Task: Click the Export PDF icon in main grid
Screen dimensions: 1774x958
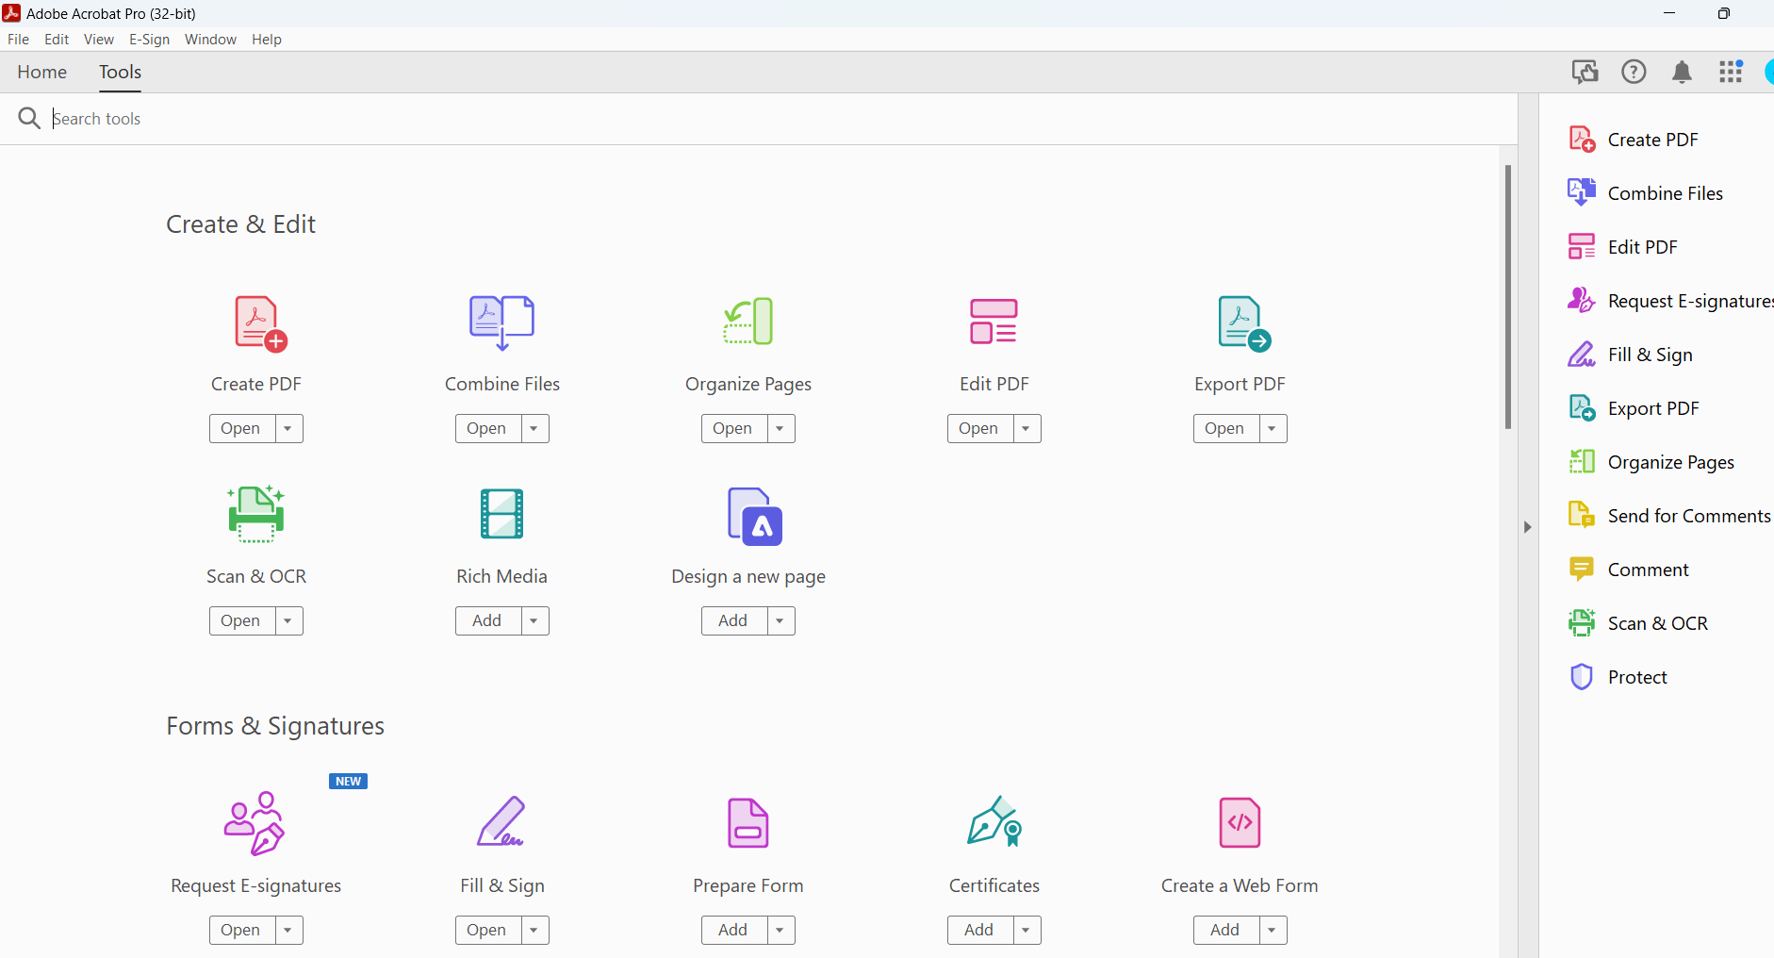Action: point(1244,323)
